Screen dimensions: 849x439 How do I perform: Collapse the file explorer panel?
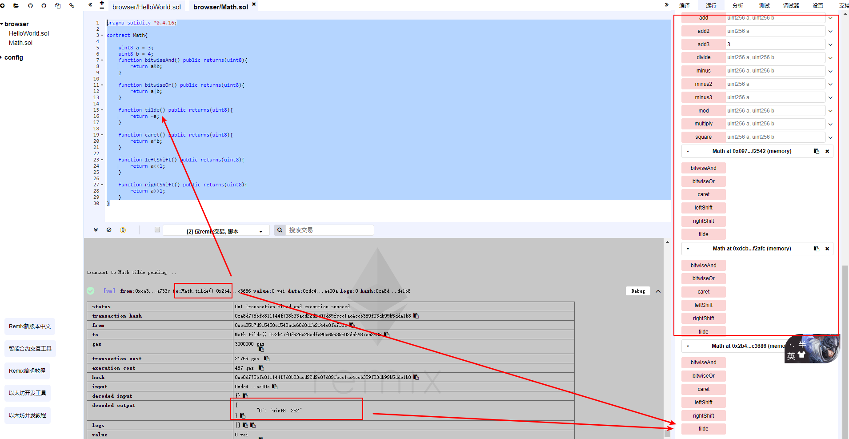click(x=91, y=5)
